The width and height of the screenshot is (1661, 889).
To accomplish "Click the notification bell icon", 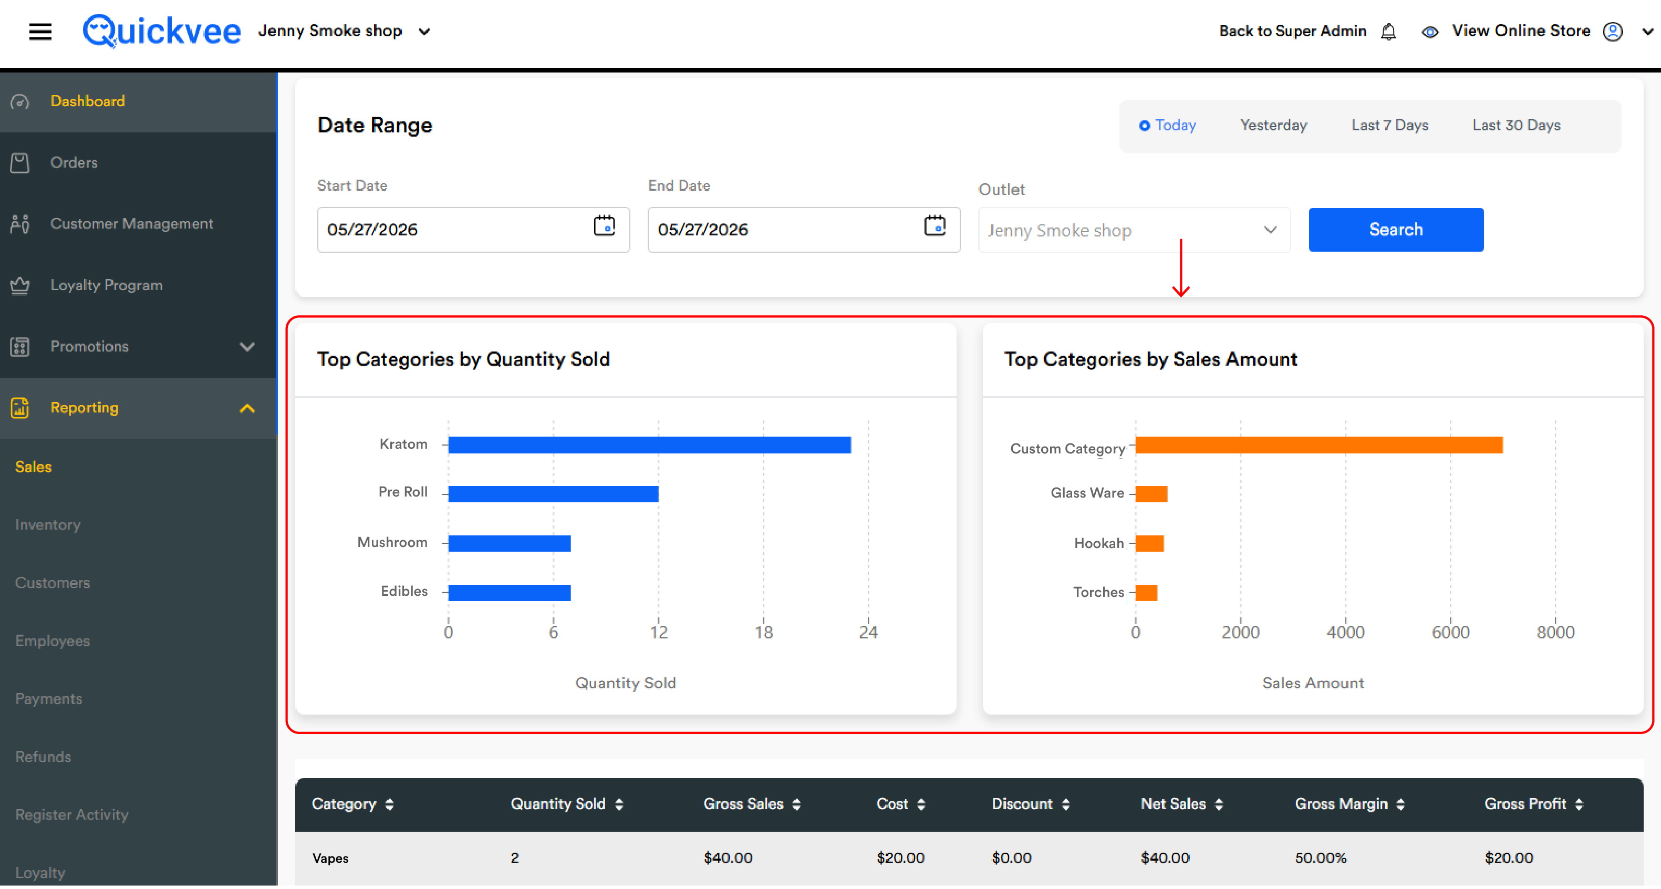I will point(1388,32).
